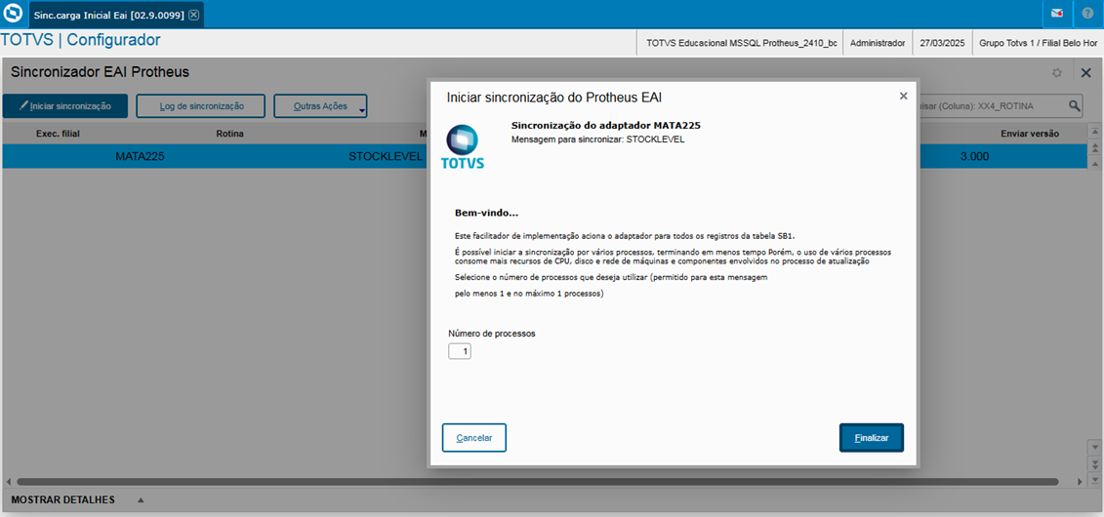Click the Administrador user label
This screenshot has height=517, width=1104.
click(x=878, y=43)
